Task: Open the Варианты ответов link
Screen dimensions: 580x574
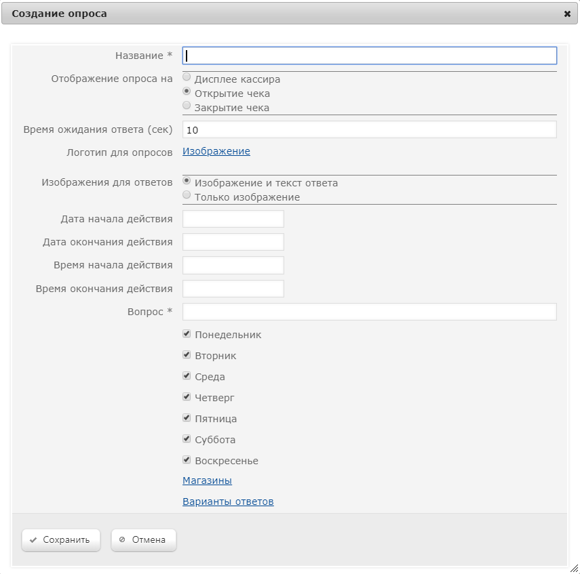Action: [x=228, y=501]
